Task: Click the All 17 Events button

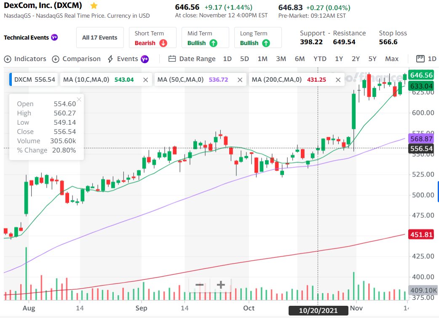Action: coord(99,37)
